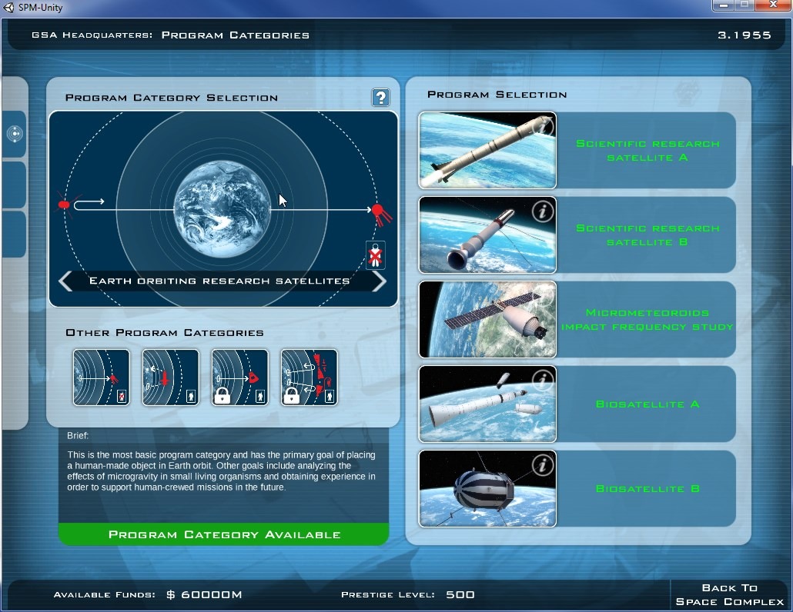Select second crewed orbital category icon
The image size is (793, 612).
tap(171, 377)
